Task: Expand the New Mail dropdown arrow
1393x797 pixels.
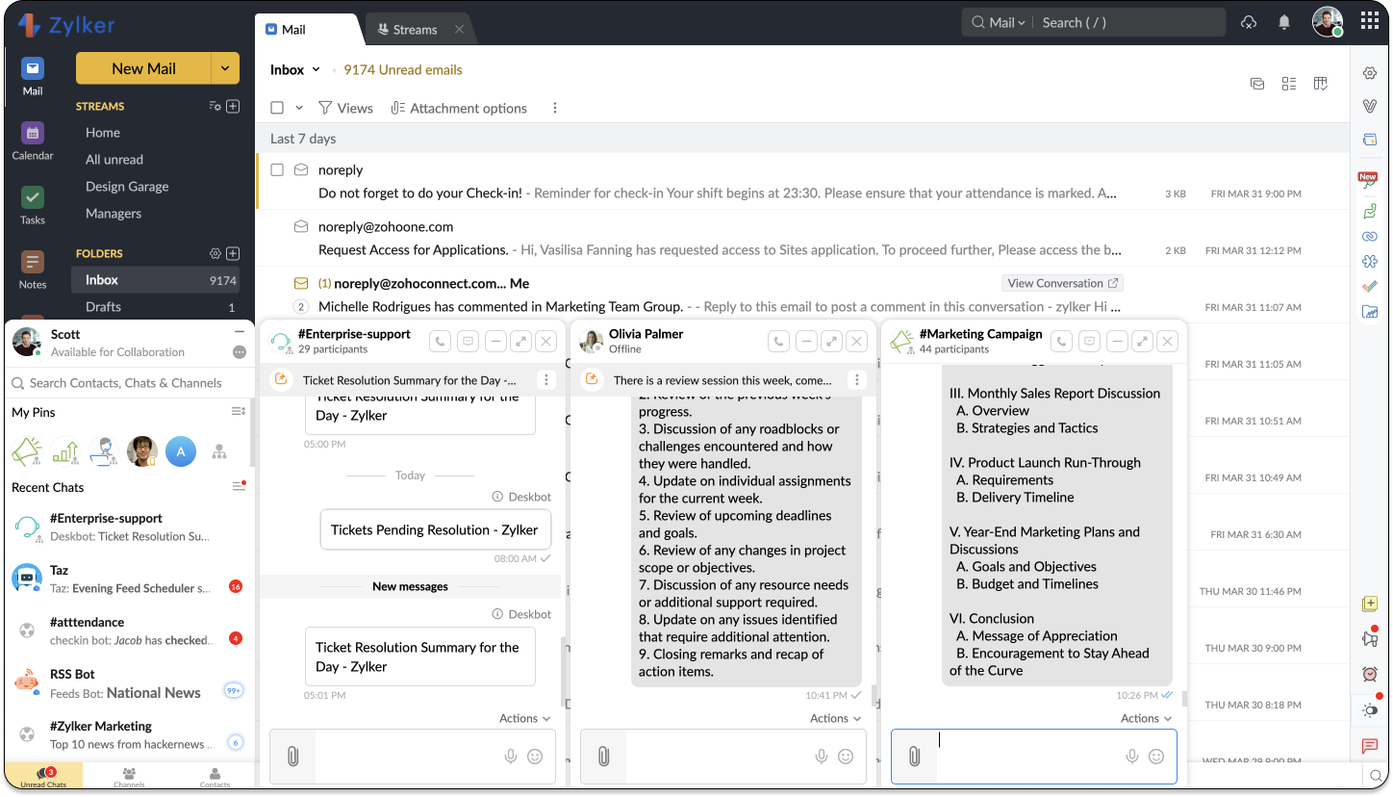Action: (224, 68)
